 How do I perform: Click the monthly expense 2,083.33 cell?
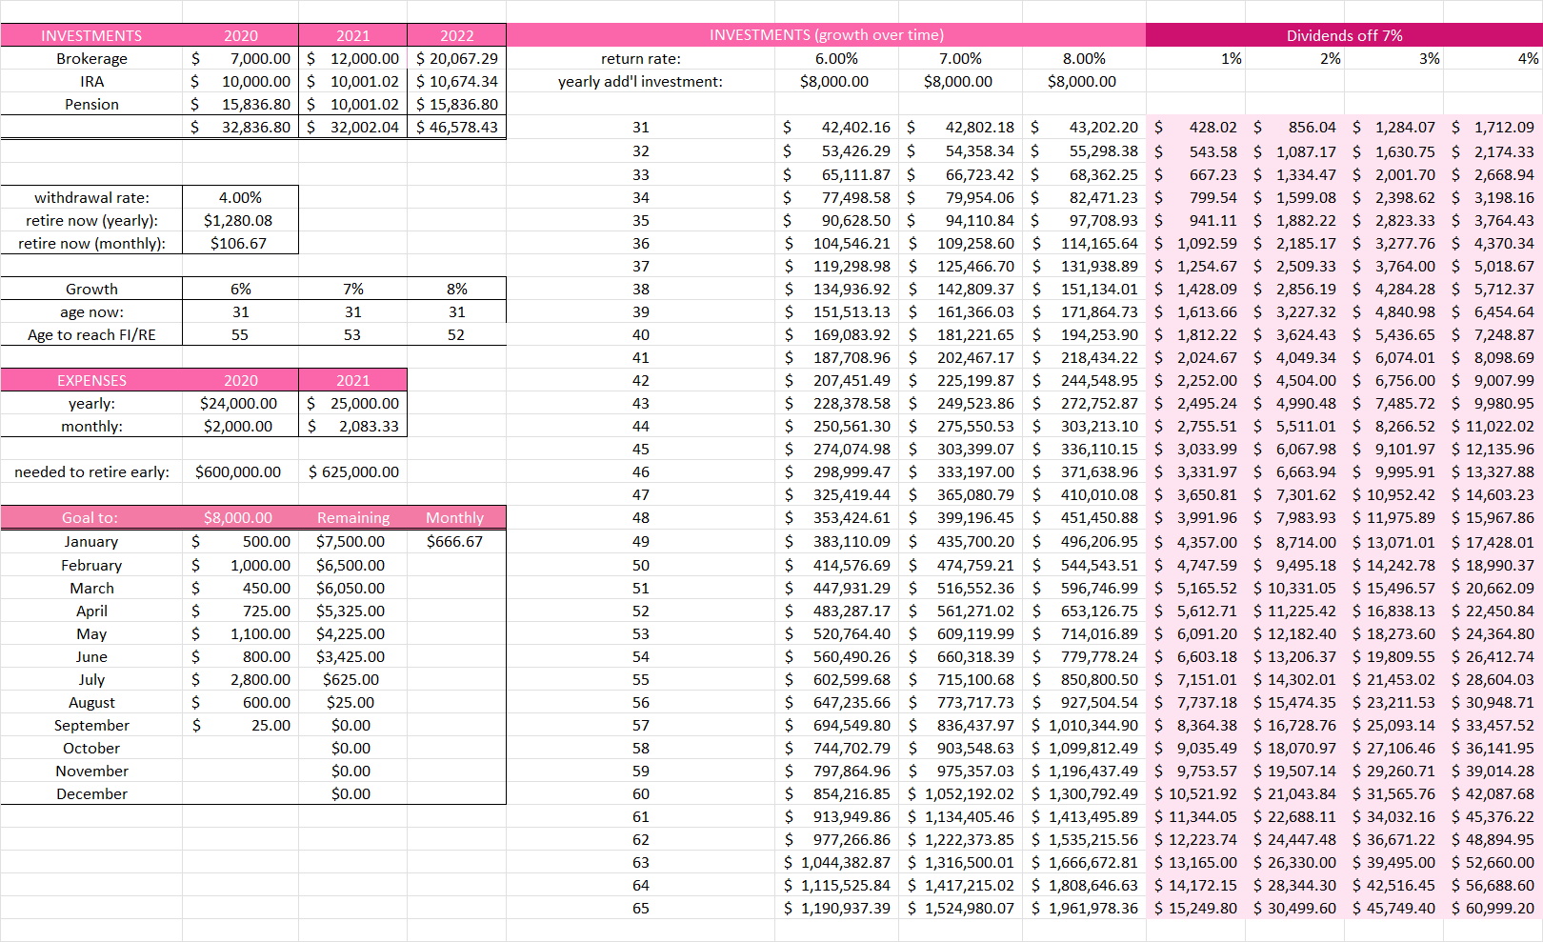(352, 426)
